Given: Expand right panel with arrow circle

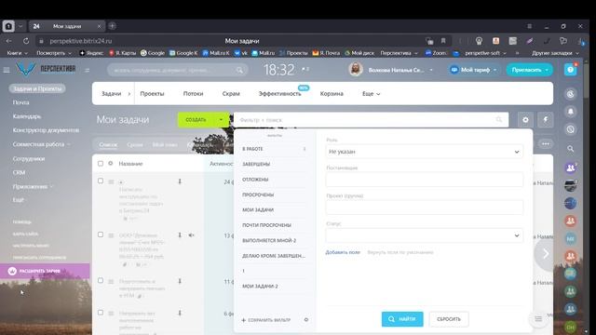Looking at the screenshot, I should pos(546,254).
